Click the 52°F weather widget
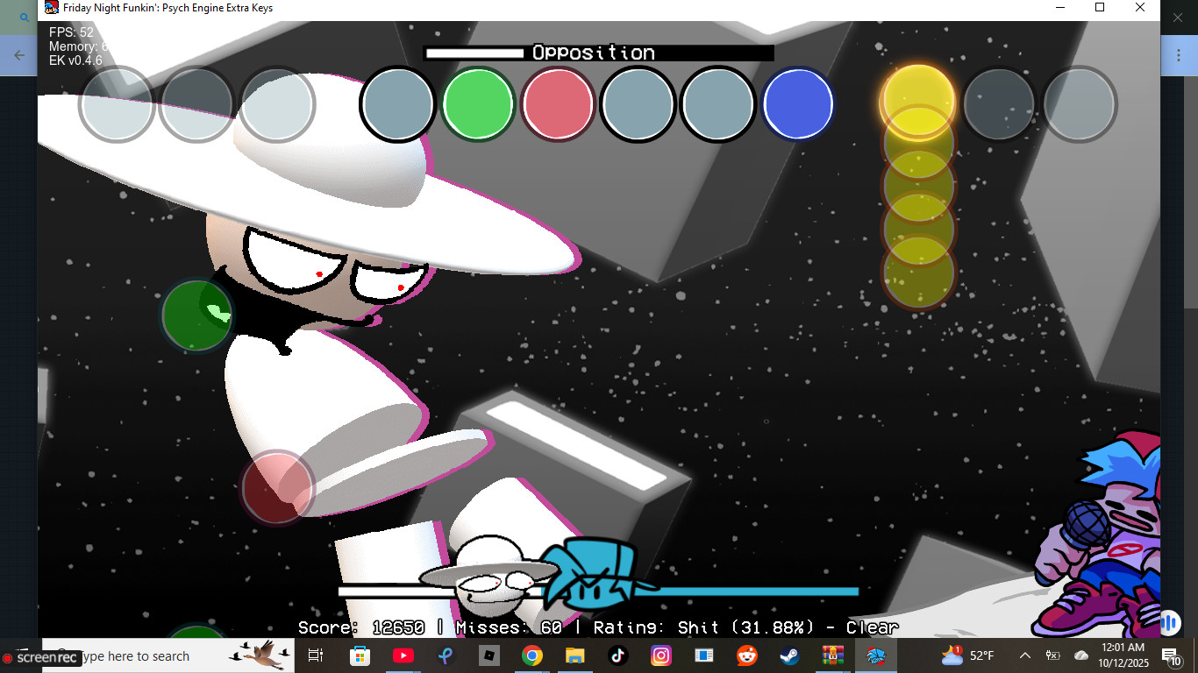1198x673 pixels. (x=968, y=655)
